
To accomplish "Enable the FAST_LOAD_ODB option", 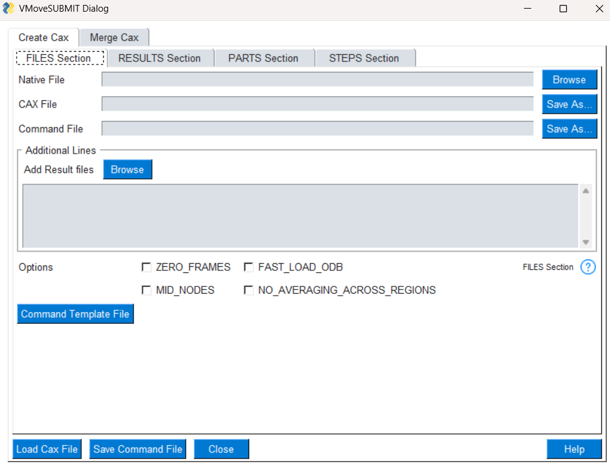I will tap(248, 267).
